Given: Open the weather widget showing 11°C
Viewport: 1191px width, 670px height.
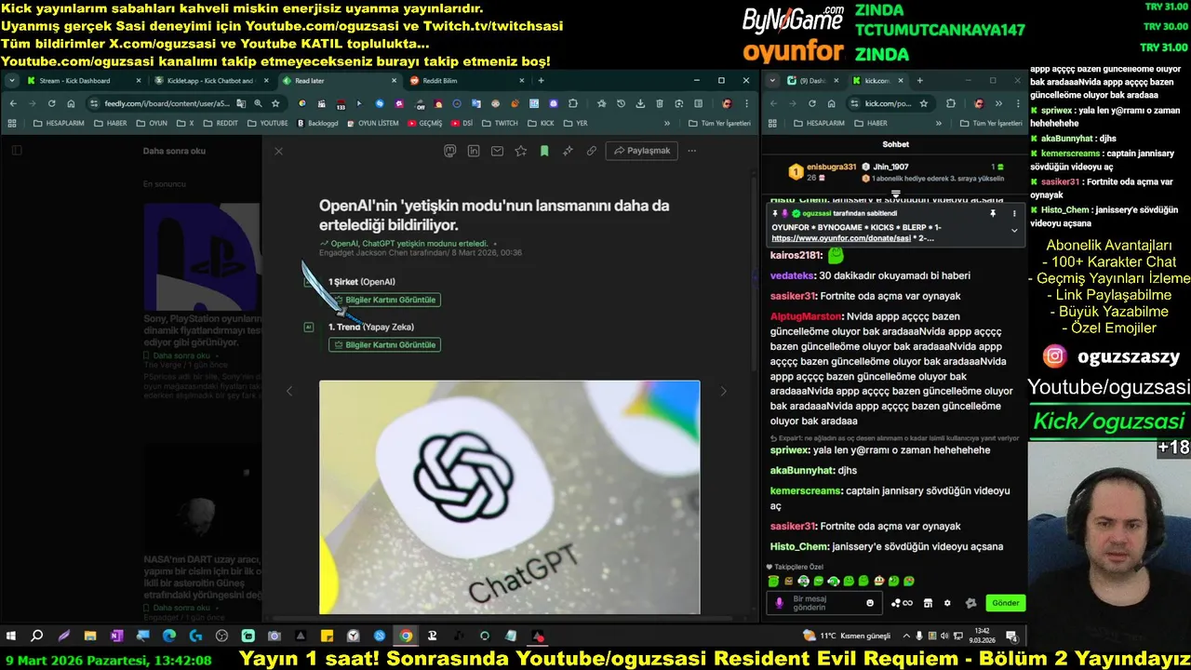Looking at the screenshot, I should tap(847, 636).
